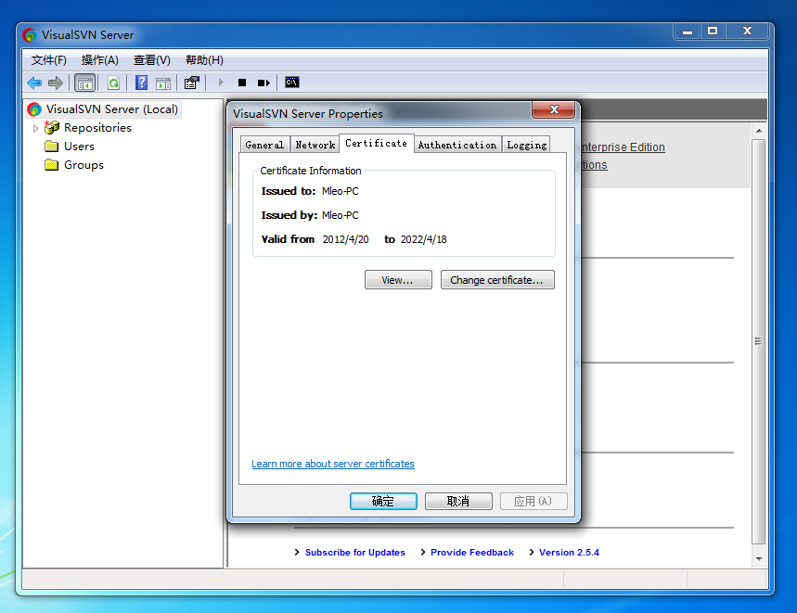Viewport: 797px width, 613px height.
Task: Click the expiry date 2022/4/18
Action: tap(423, 239)
